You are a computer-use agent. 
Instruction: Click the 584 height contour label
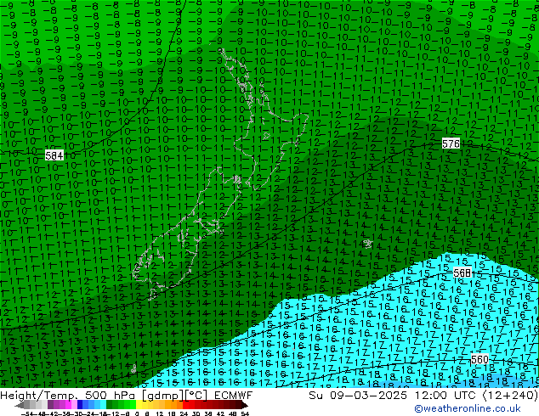click(54, 156)
